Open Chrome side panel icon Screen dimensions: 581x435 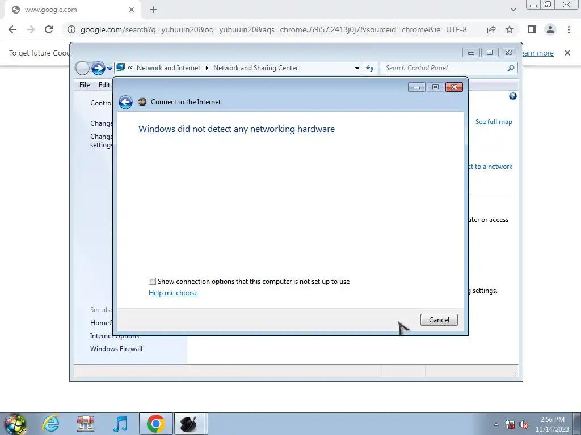pyautogui.click(x=532, y=29)
